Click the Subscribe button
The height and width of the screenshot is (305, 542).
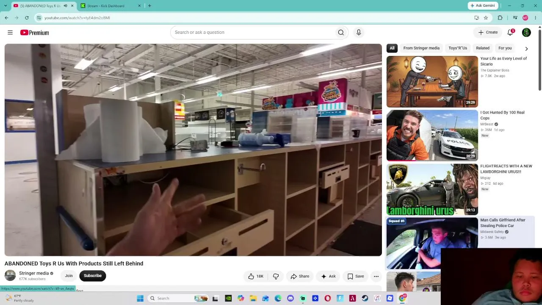(x=93, y=276)
